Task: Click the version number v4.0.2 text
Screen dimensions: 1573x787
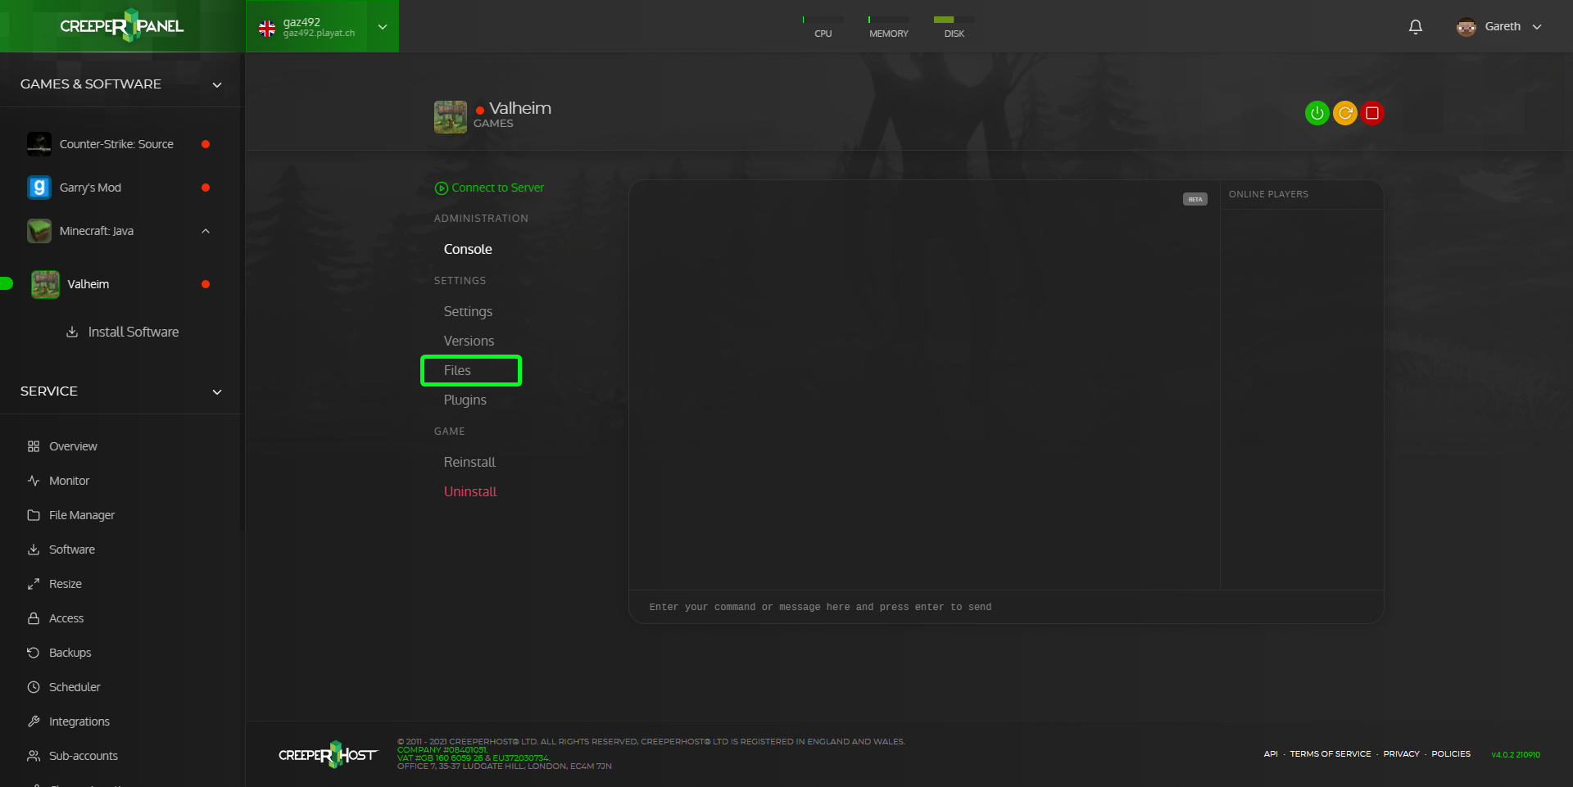Action: (x=1516, y=754)
